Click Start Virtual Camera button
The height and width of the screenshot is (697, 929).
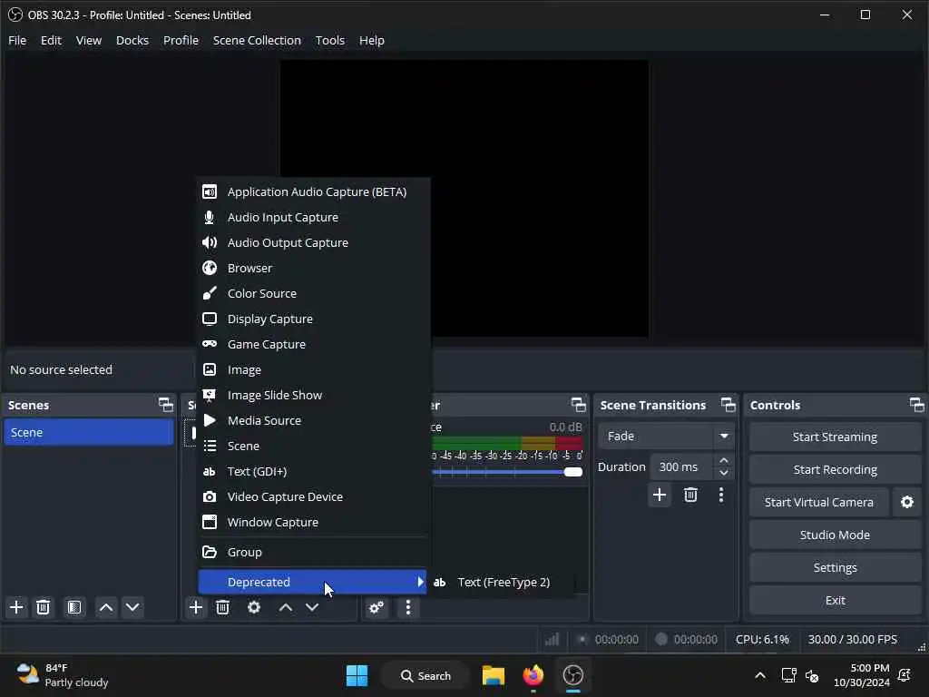819,503
